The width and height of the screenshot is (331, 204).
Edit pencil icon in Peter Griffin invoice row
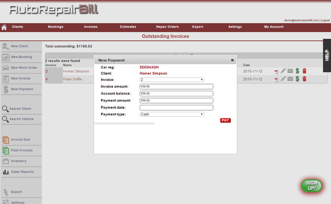(283, 79)
